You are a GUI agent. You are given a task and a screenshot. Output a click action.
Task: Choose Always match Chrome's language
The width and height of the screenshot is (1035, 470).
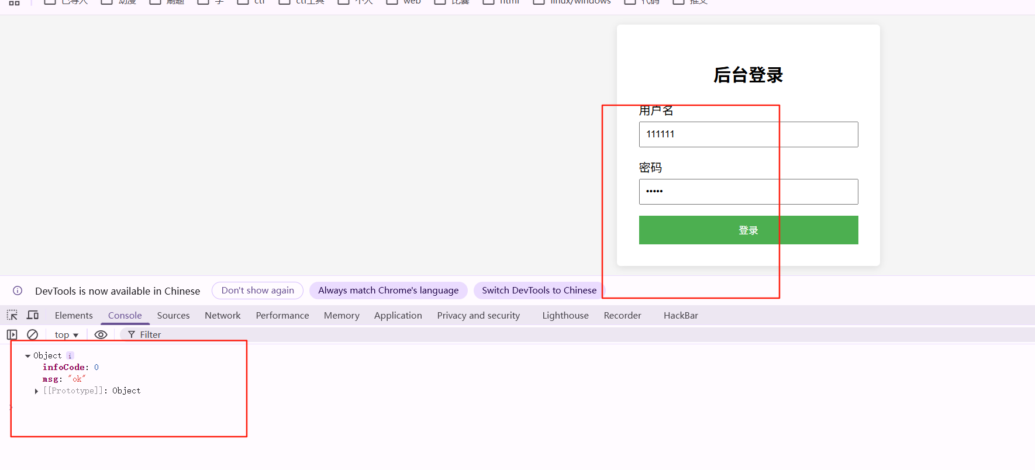pyautogui.click(x=388, y=291)
